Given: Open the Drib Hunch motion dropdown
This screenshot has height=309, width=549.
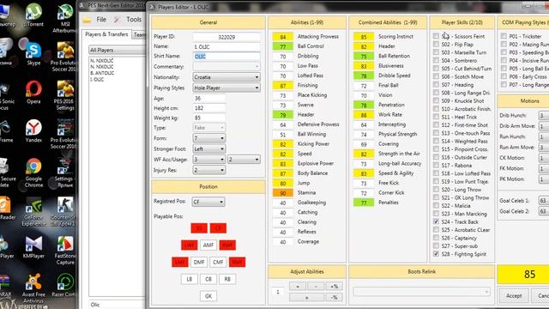Looking at the screenshot, I should click(x=544, y=115).
